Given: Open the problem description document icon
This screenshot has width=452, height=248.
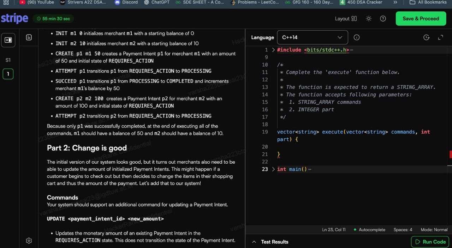Looking at the screenshot, I should coord(29,37).
